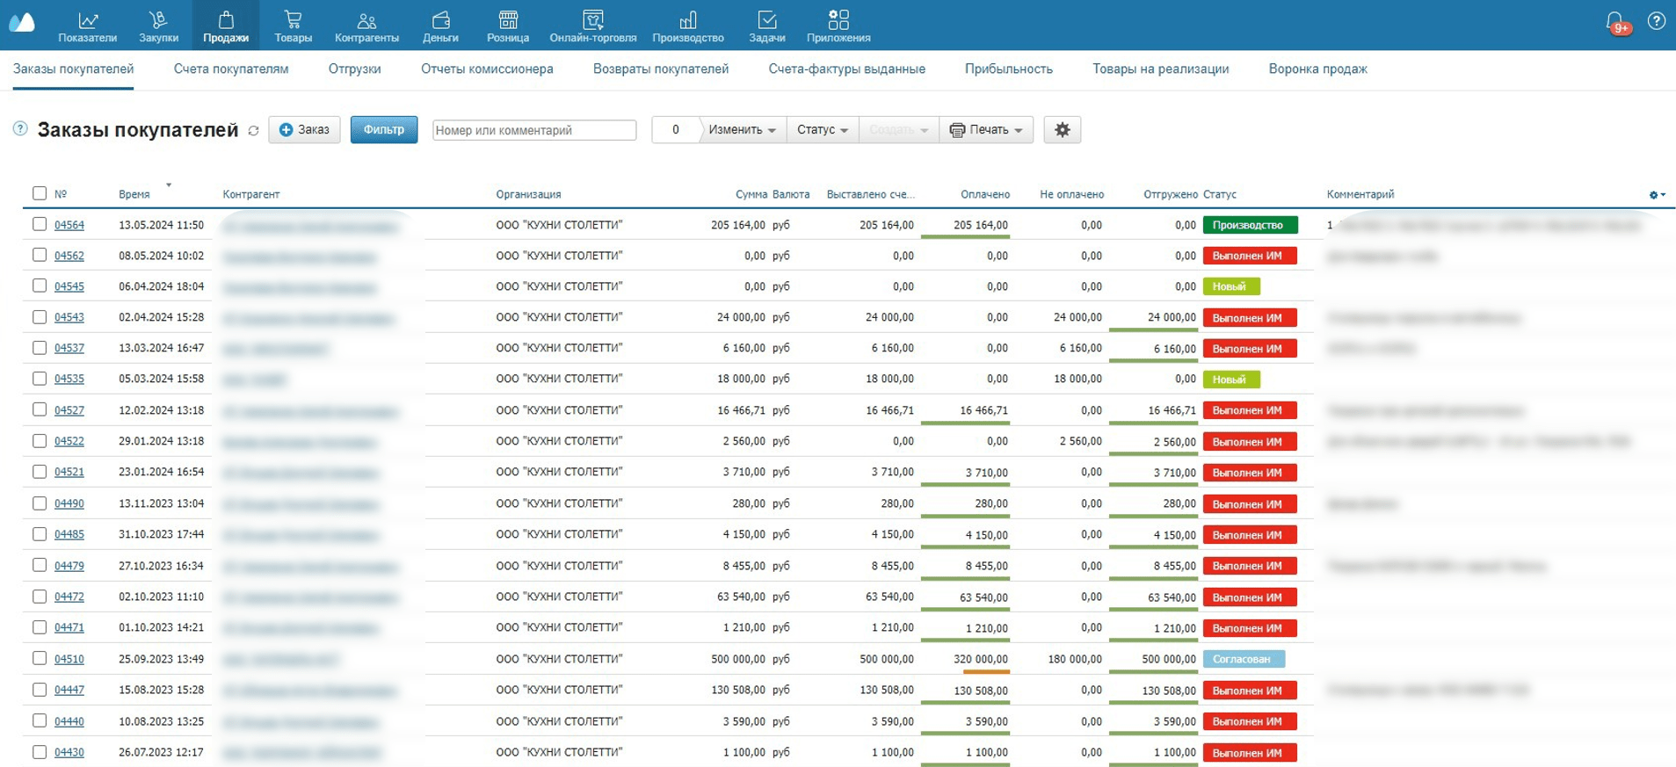Expand the Создать dropdown
1676x767 pixels.
coord(899,130)
